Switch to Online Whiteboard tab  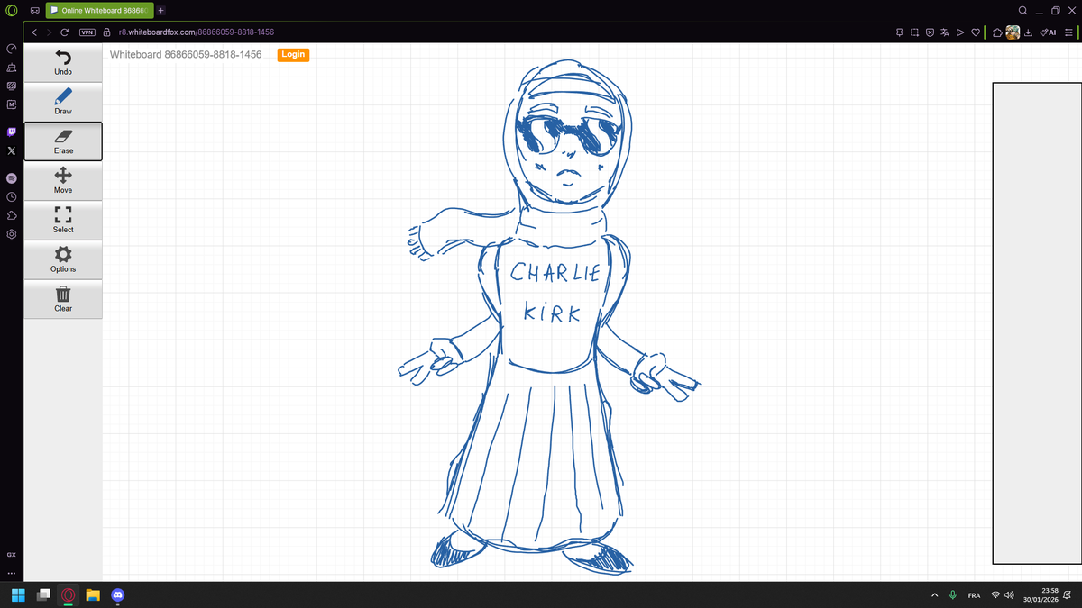pyautogui.click(x=99, y=10)
